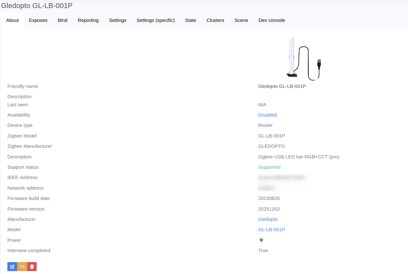The width and height of the screenshot is (408, 274).
Task: Click the 'Model' row label
Action: 14,230
